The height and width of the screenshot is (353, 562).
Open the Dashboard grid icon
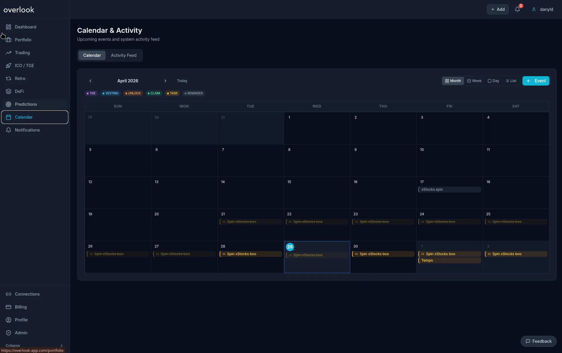tap(9, 27)
